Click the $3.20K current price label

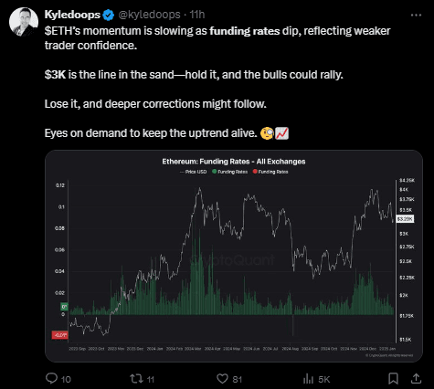(x=405, y=219)
